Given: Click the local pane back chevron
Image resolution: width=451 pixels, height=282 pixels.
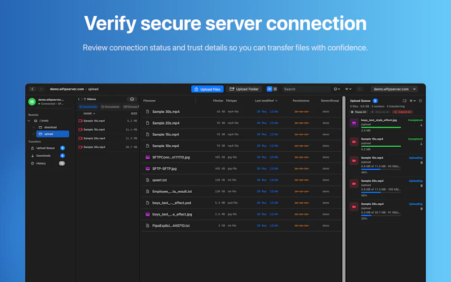Looking at the screenshot, I should [79, 99].
